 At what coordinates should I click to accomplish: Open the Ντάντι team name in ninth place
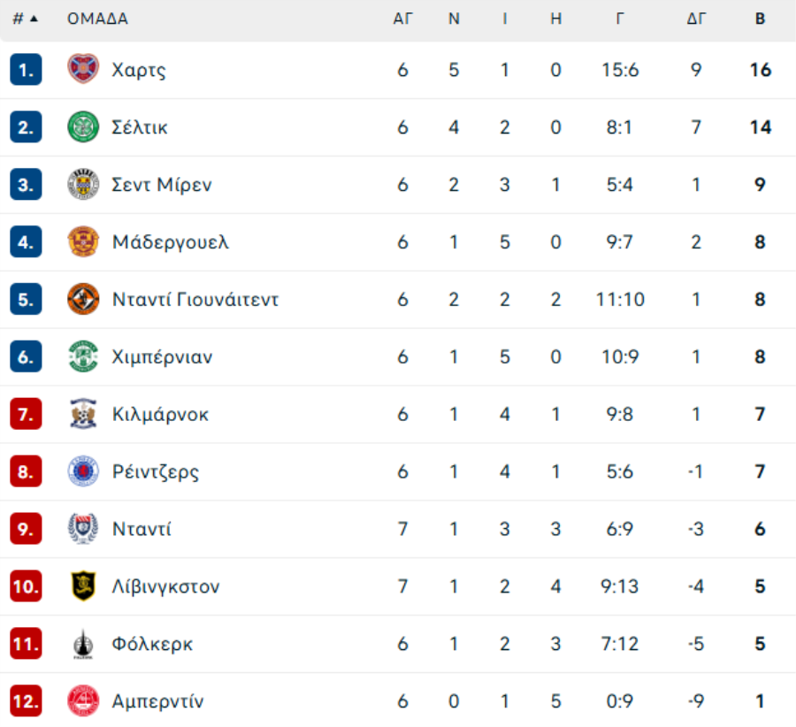[x=142, y=529]
